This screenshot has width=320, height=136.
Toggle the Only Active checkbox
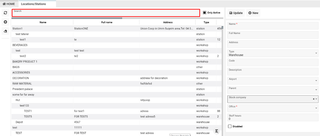(204, 13)
